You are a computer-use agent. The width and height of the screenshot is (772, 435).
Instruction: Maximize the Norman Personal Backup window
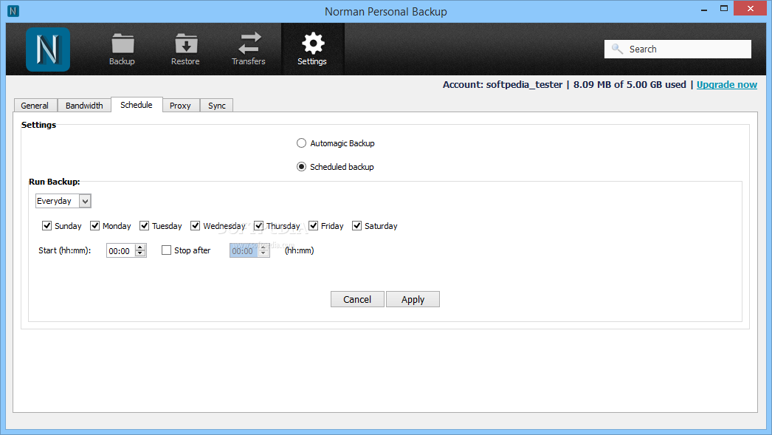click(x=724, y=9)
